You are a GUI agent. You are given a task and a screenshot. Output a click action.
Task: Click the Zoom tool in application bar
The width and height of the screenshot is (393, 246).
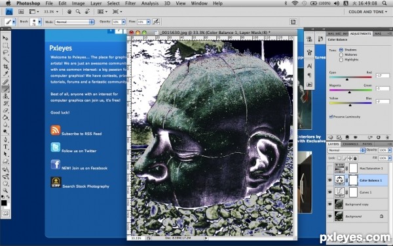tap(78, 12)
